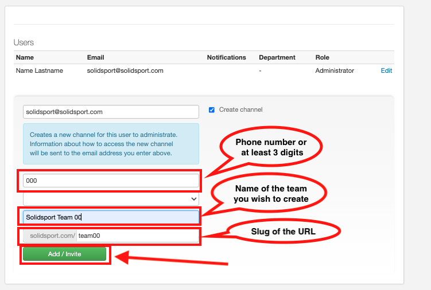Click the blue new channel information box

111,144
